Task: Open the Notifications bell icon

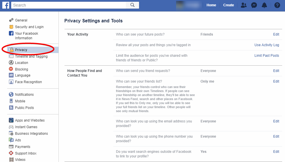Action: pos(264,5)
